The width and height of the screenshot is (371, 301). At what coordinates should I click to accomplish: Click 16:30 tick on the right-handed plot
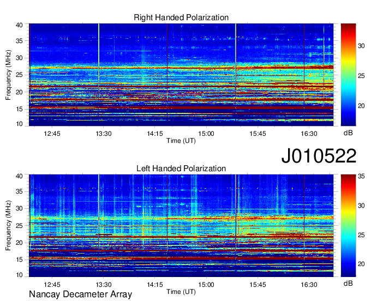click(x=309, y=134)
